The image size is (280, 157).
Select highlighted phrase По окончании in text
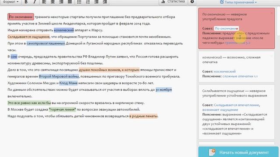tap(21, 17)
